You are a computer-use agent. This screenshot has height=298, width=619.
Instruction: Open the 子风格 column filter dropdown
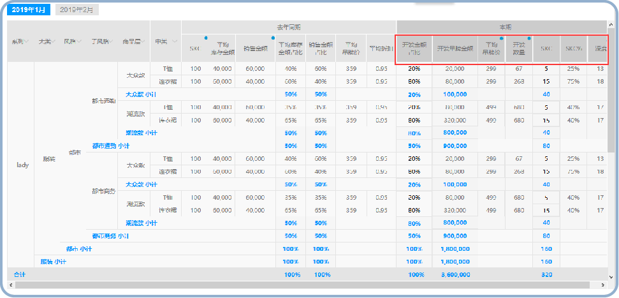(111, 41)
